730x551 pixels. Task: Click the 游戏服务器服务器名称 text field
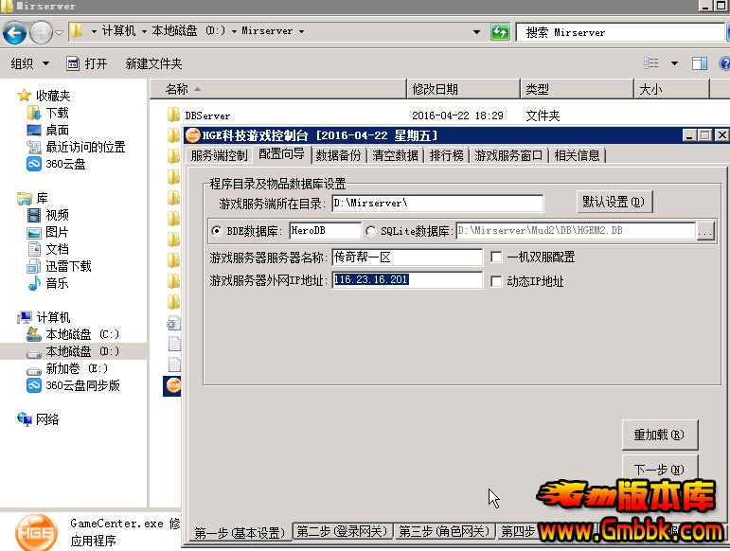407,258
